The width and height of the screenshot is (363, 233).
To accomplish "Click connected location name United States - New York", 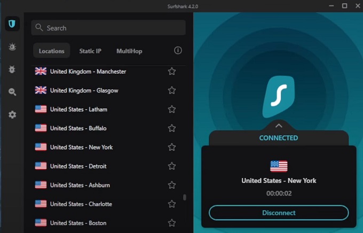I will (x=279, y=181).
